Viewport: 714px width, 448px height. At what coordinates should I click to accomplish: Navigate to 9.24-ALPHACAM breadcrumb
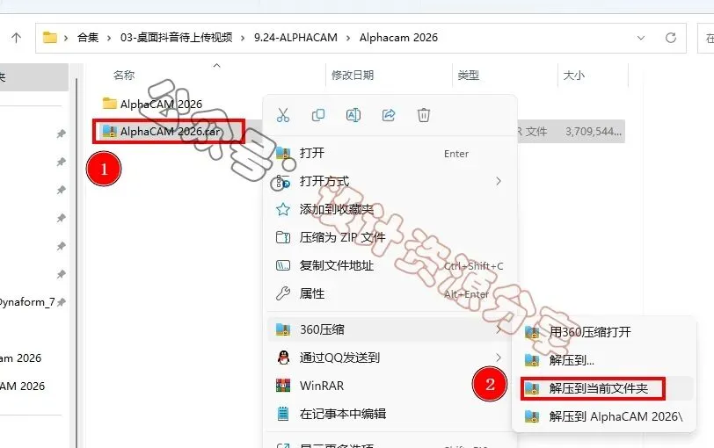tap(295, 37)
